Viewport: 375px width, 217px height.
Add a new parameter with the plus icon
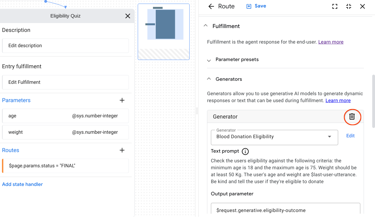(x=122, y=100)
